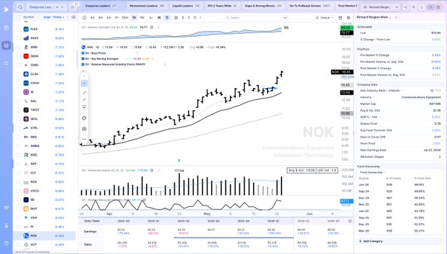This screenshot has height=254, width=447.
Task: Switch to Go To Pullback Screen tab
Action: pos(310,6)
